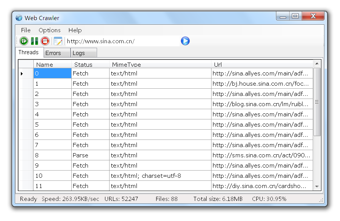This screenshot has width=340, height=221.
Task: Switch to the Logs tab
Action: coord(79,53)
